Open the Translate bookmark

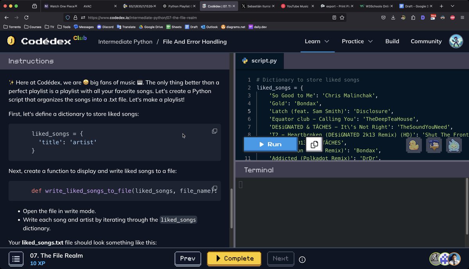(126, 27)
